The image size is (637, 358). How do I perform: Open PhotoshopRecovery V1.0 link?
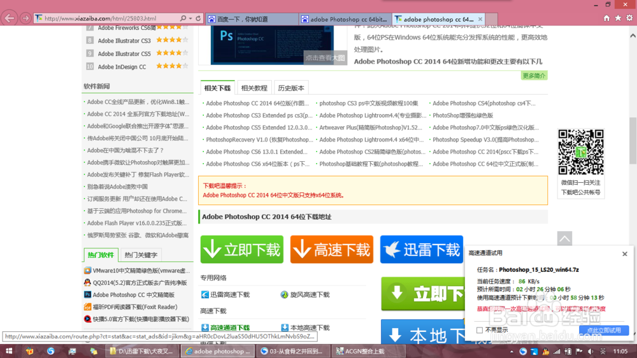[x=260, y=140]
